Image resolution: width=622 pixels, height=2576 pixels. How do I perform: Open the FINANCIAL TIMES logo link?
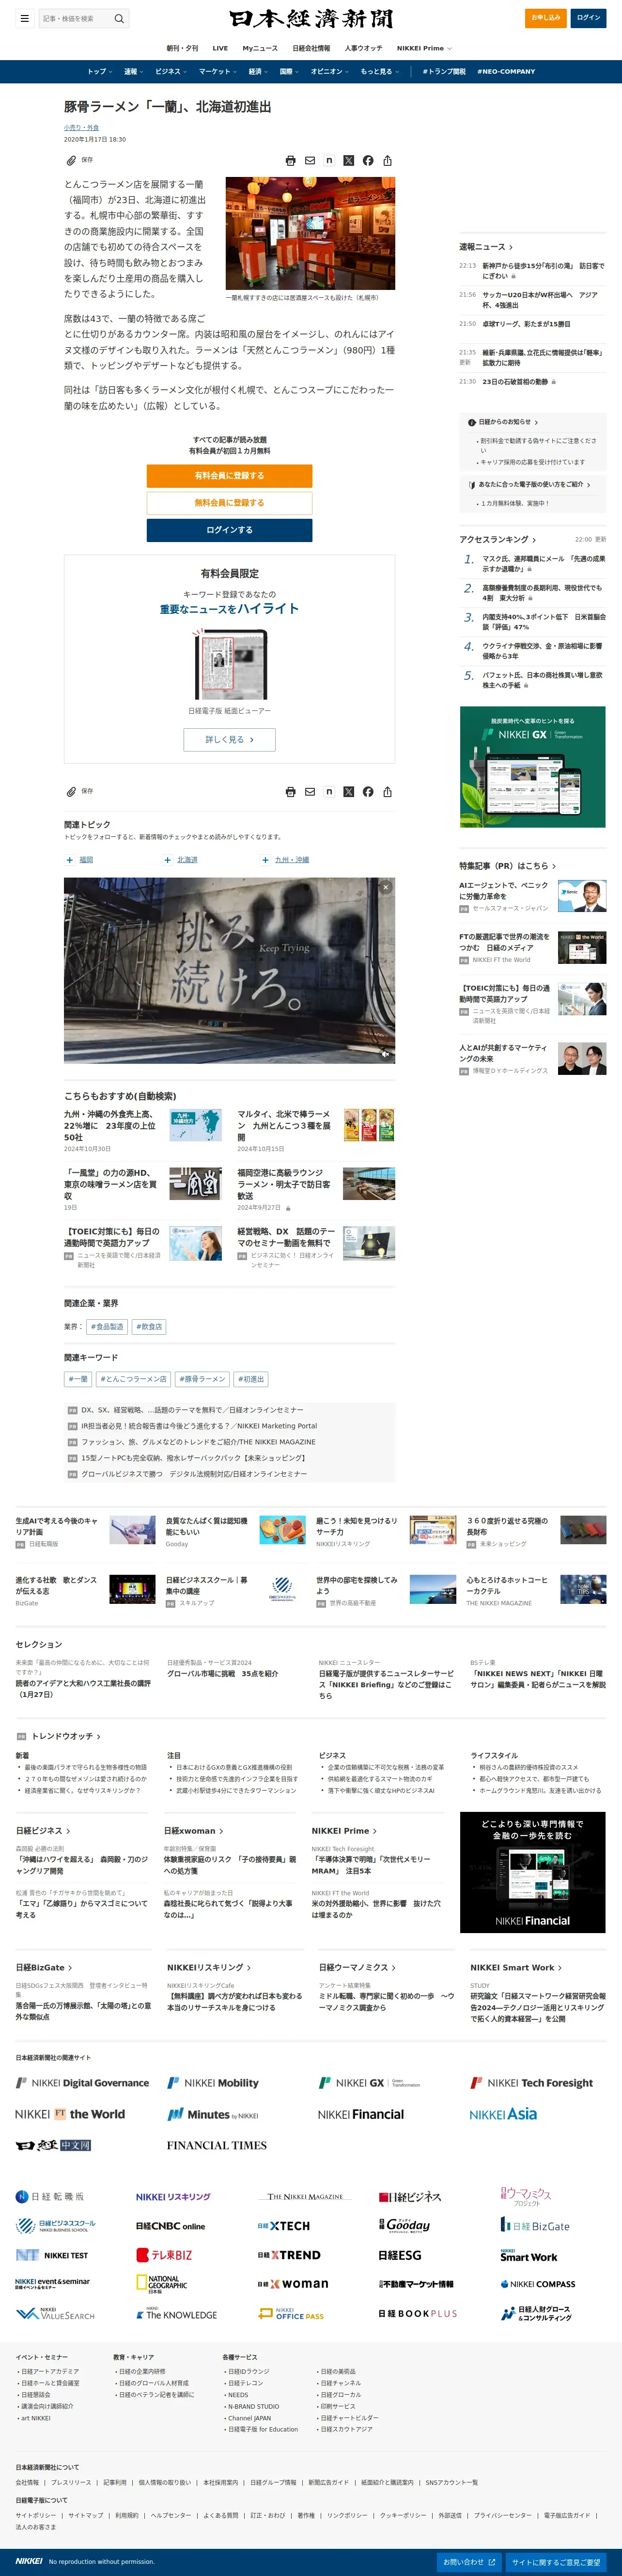pyautogui.click(x=217, y=2145)
